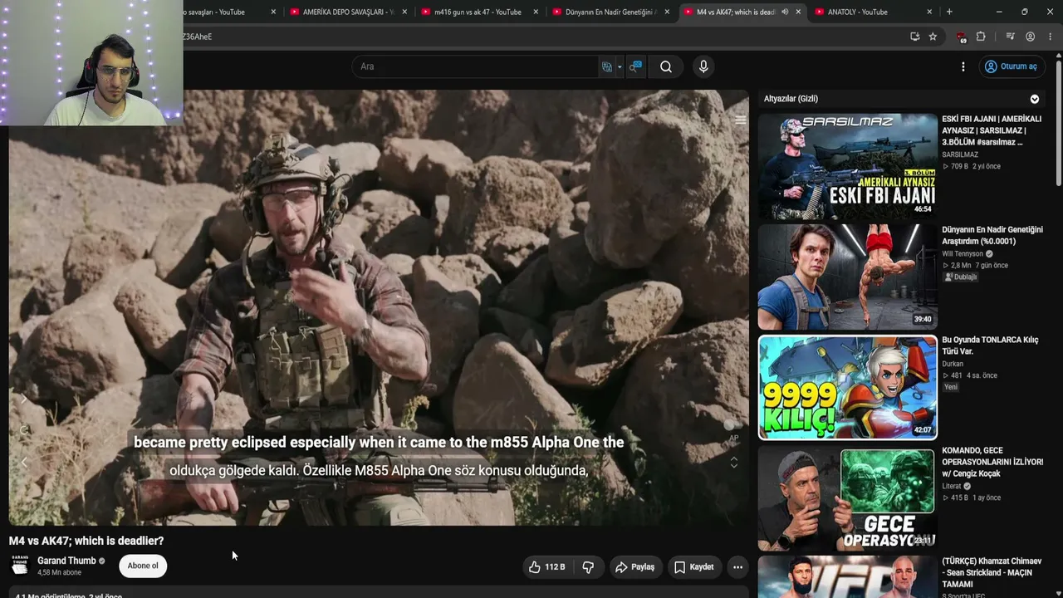Viewport: 1063px width, 598px height.
Task: Open the red extension with badge 69
Action: point(962,37)
